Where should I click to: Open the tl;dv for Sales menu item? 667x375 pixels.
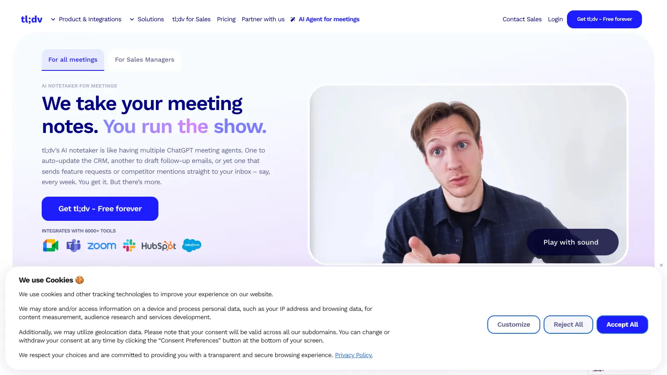[191, 19]
